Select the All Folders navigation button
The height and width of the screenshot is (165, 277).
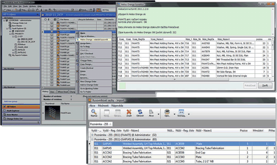21,107
